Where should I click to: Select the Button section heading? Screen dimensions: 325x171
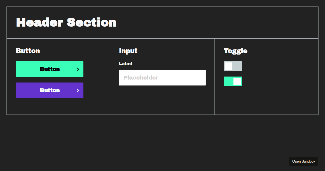[28, 51]
